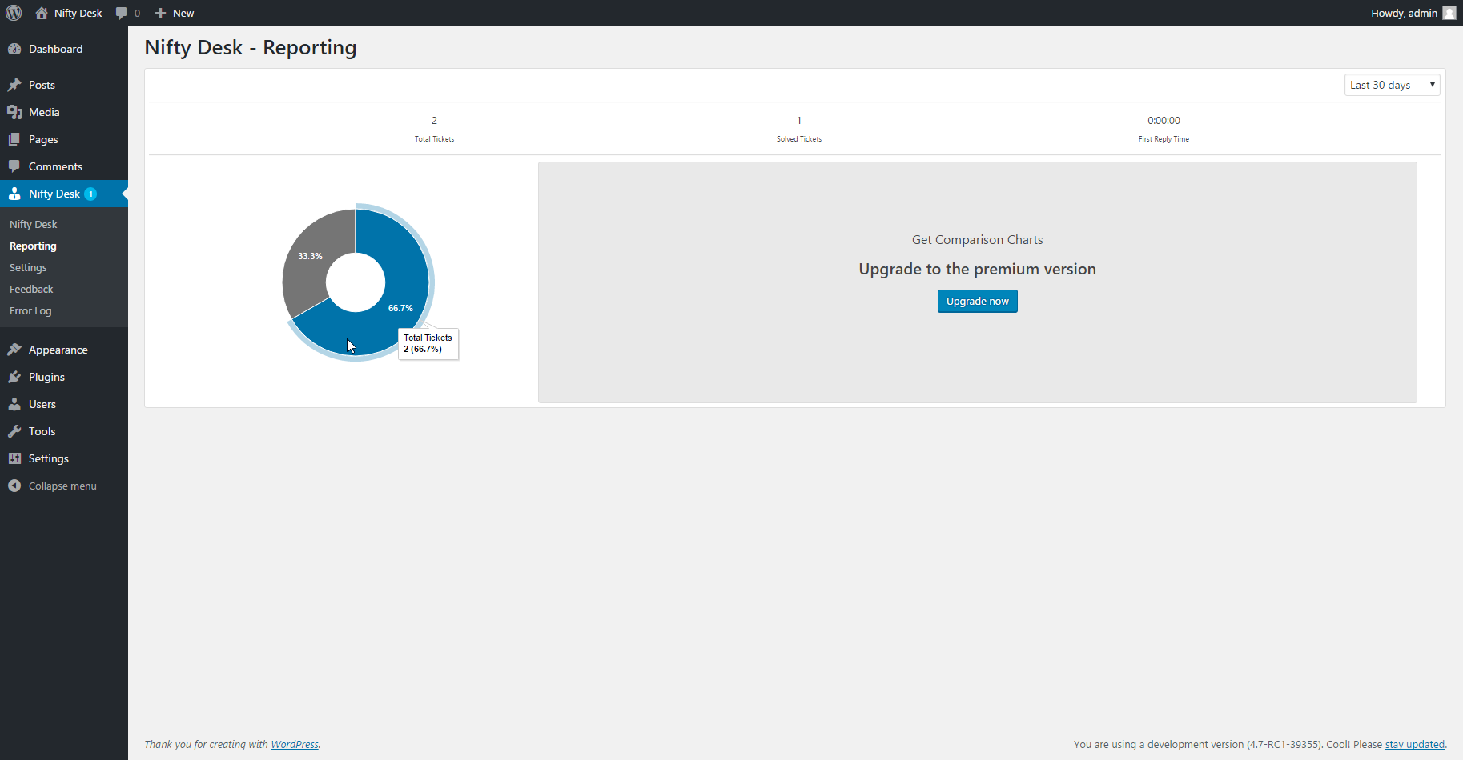Click Collapse menu text
The height and width of the screenshot is (760, 1463).
click(62, 486)
